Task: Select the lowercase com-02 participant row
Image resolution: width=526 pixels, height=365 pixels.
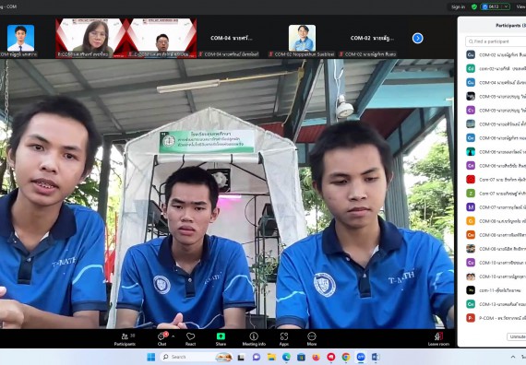Action: 496,68
